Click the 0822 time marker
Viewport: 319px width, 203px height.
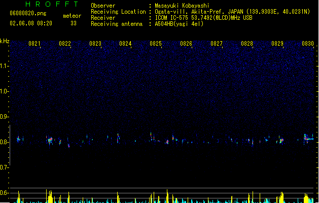click(x=65, y=44)
